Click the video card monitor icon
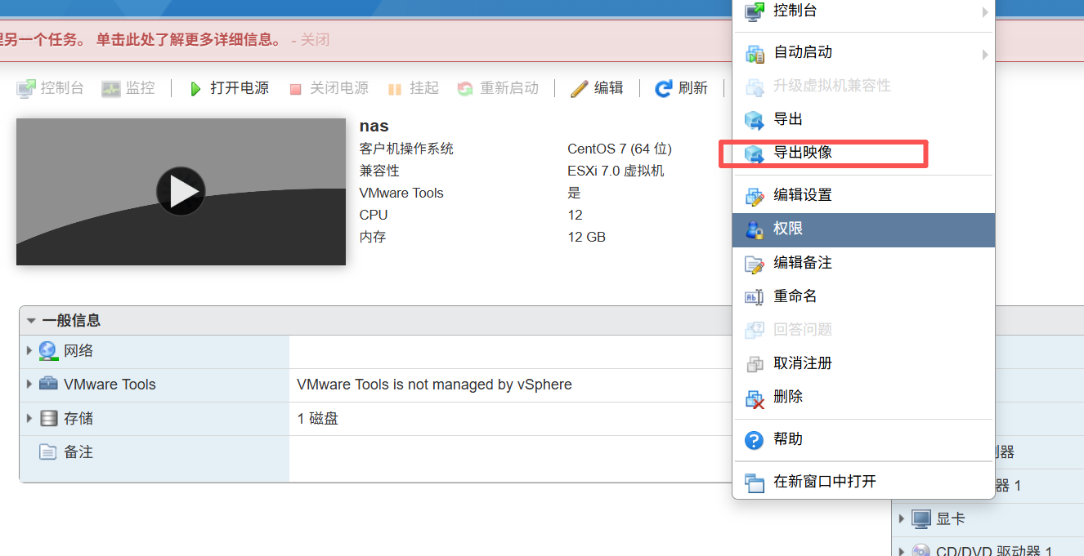This screenshot has width=1084, height=556. 921,518
